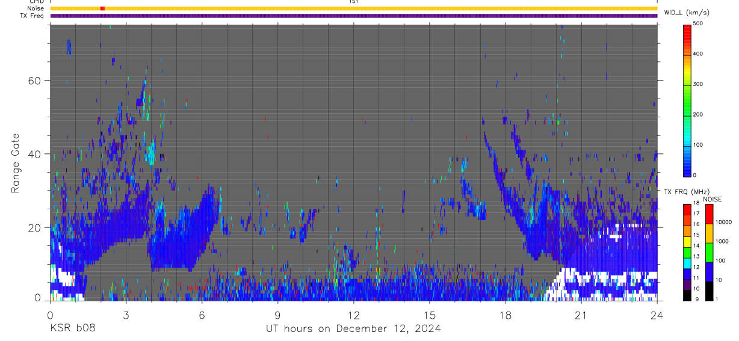Click the yellow Noise status bar

(354, 8)
